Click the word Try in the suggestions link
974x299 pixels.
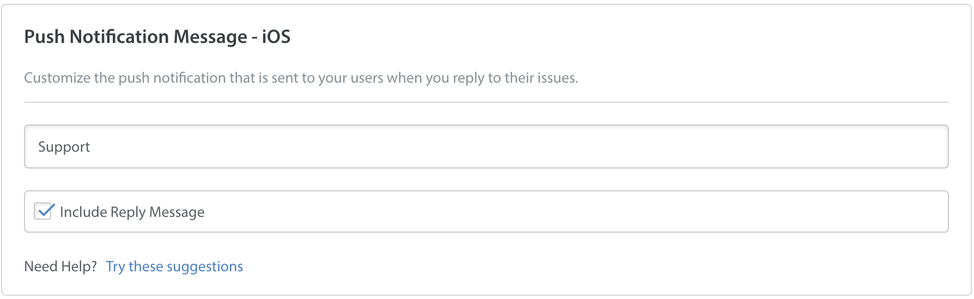point(115,266)
